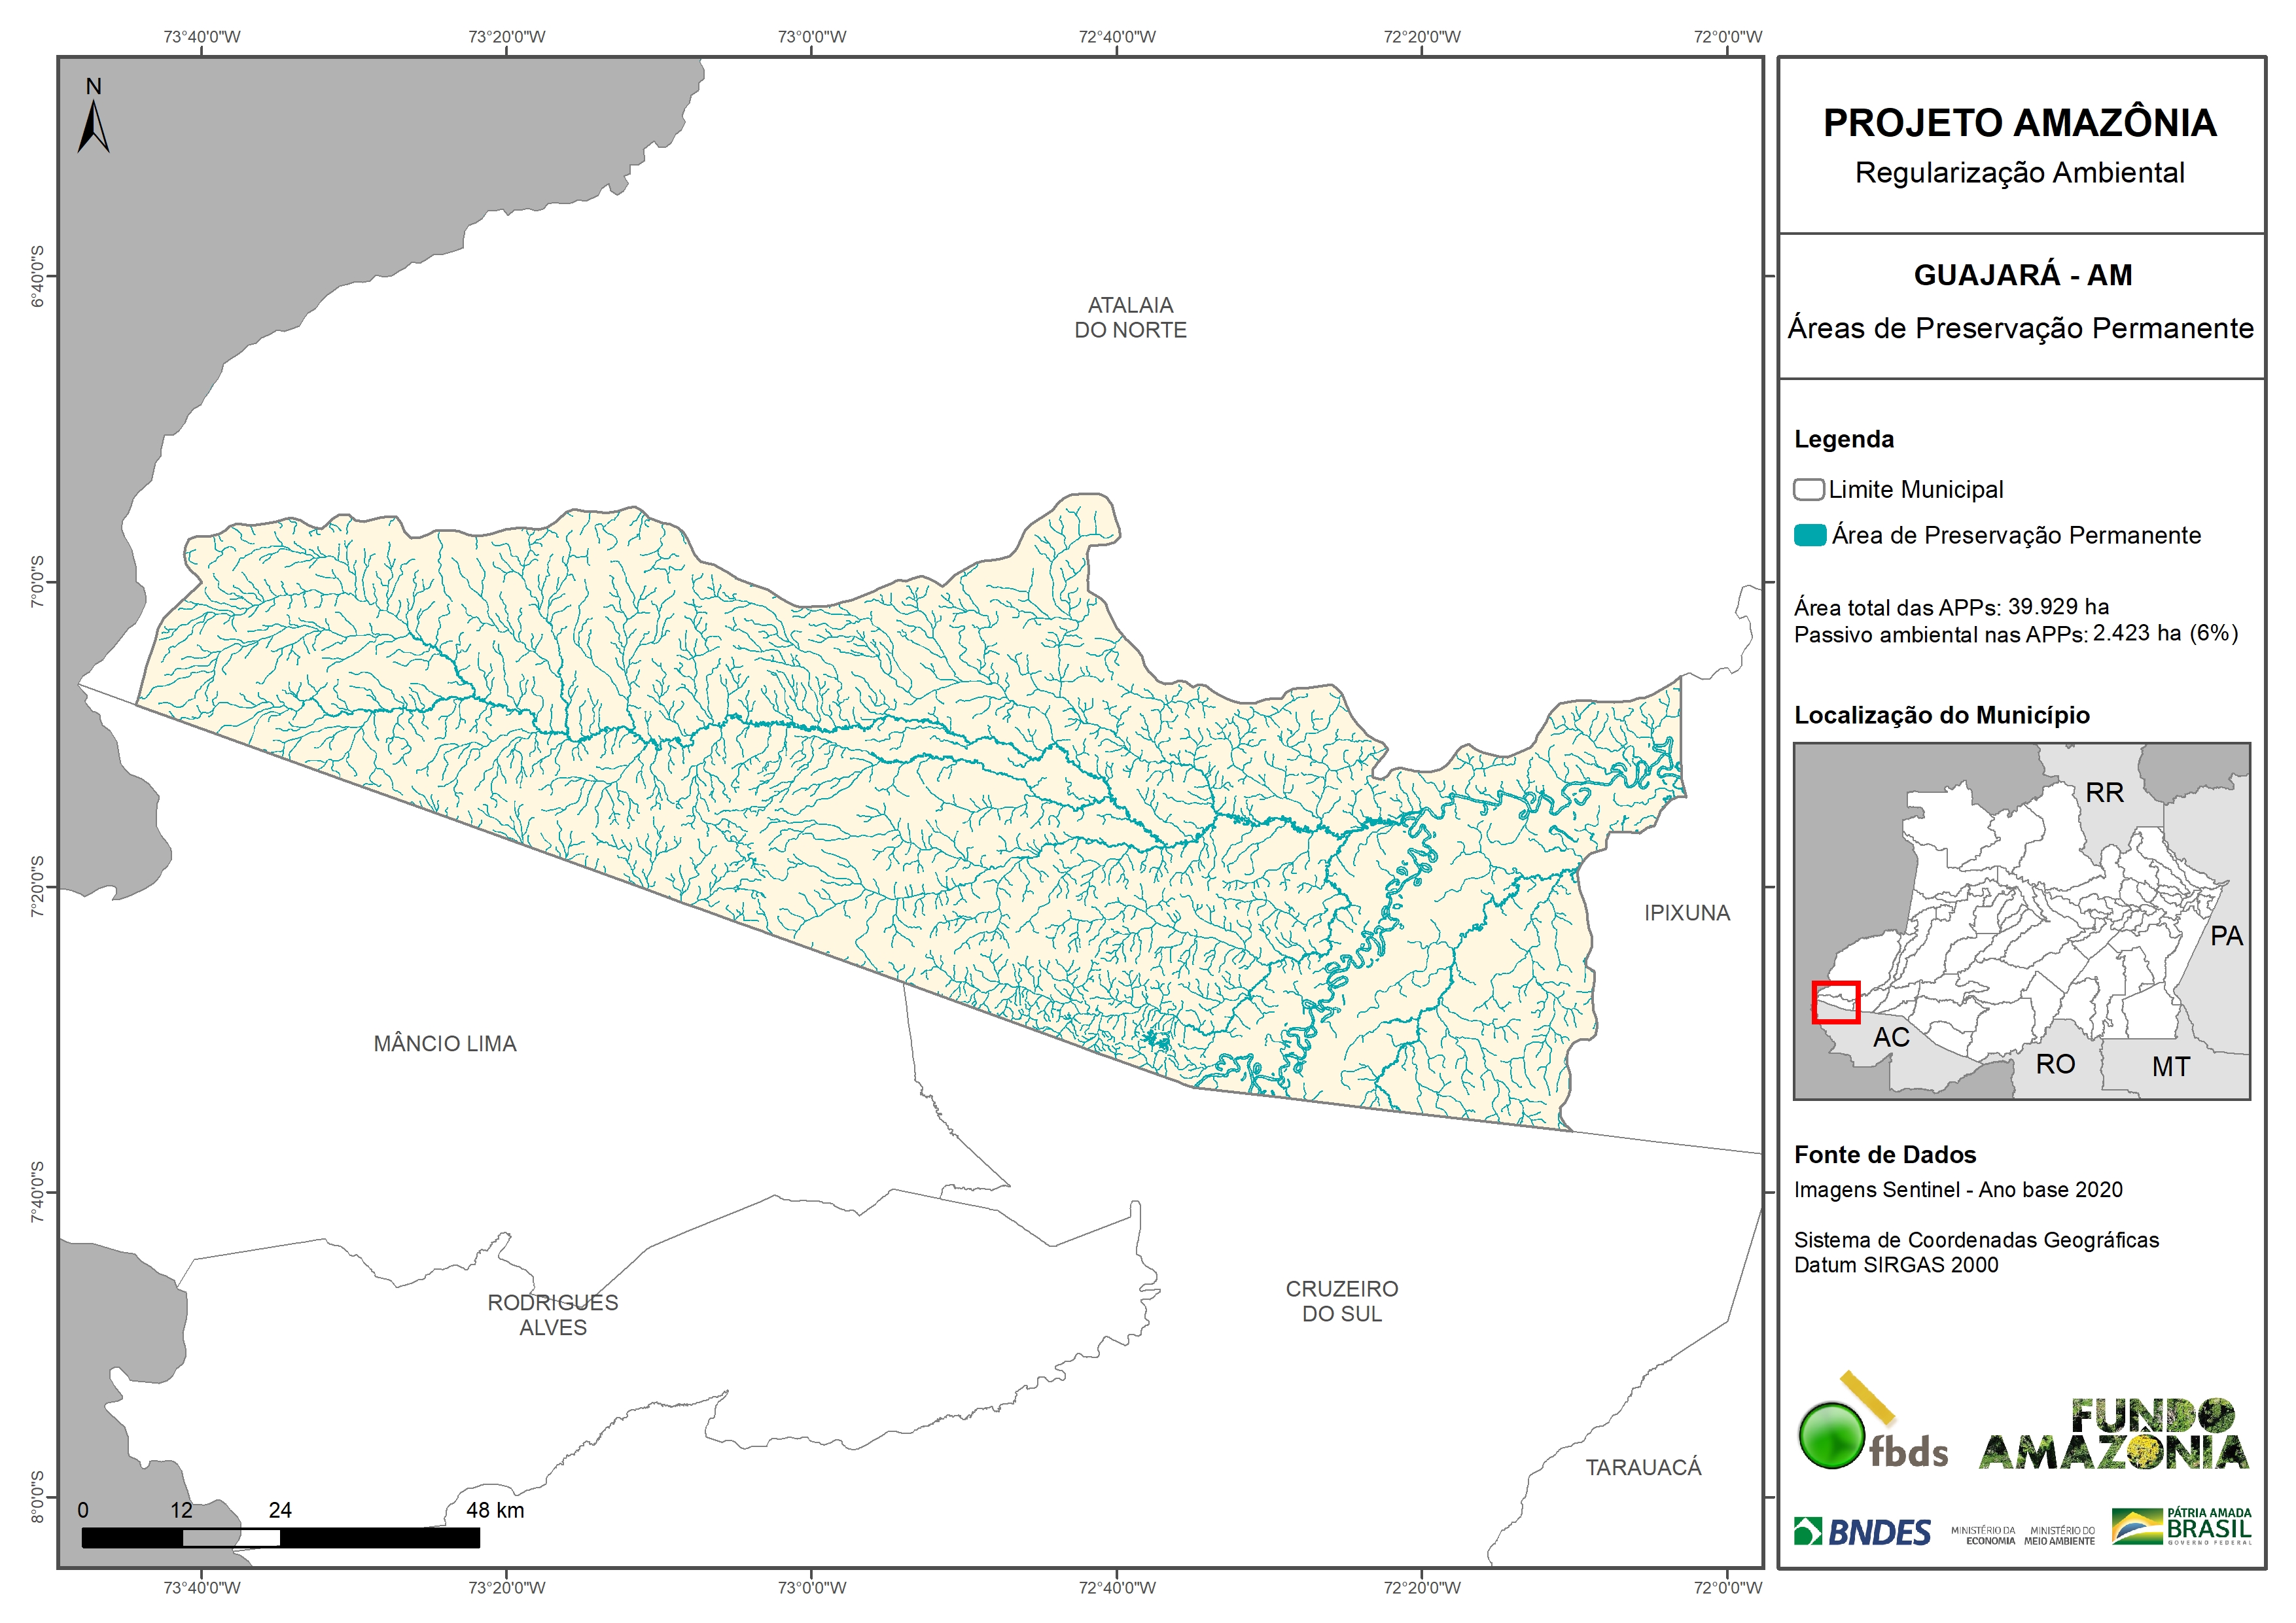
Task: Click the CRUZEIRO DO SUL map label
Action: pos(1341,1301)
